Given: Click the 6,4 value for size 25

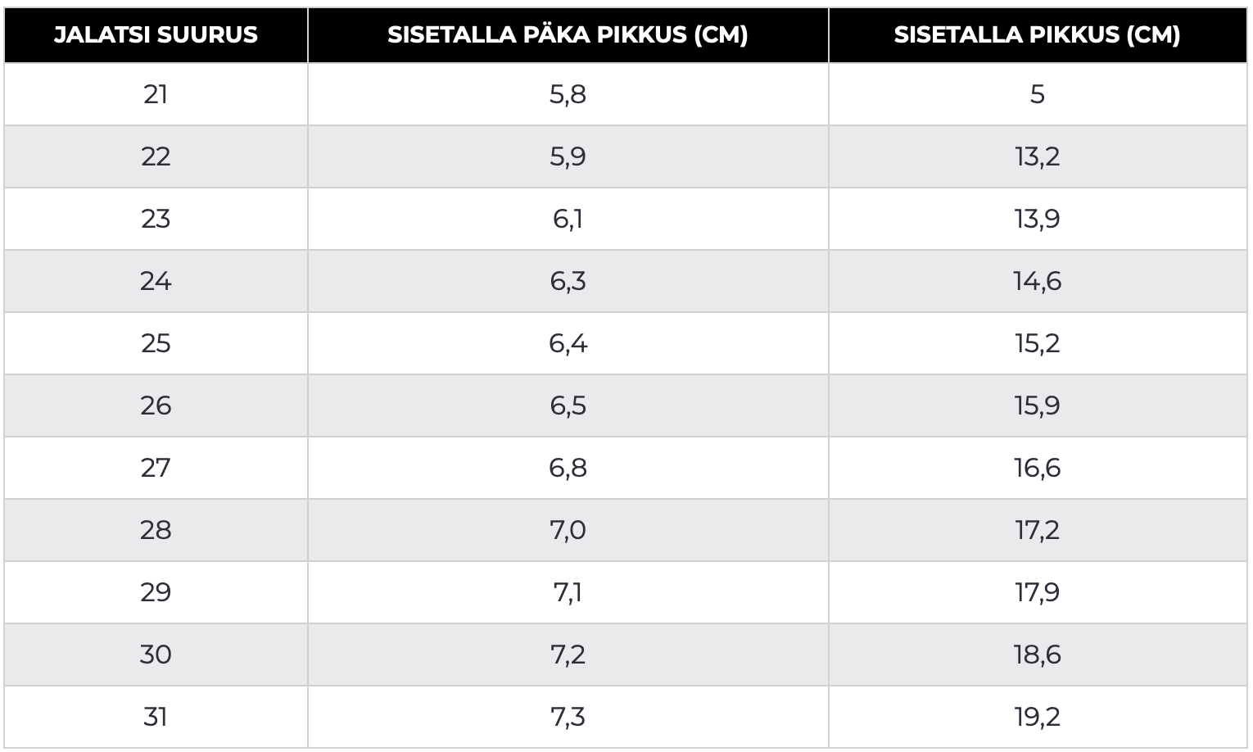Looking at the screenshot, I should [568, 344].
